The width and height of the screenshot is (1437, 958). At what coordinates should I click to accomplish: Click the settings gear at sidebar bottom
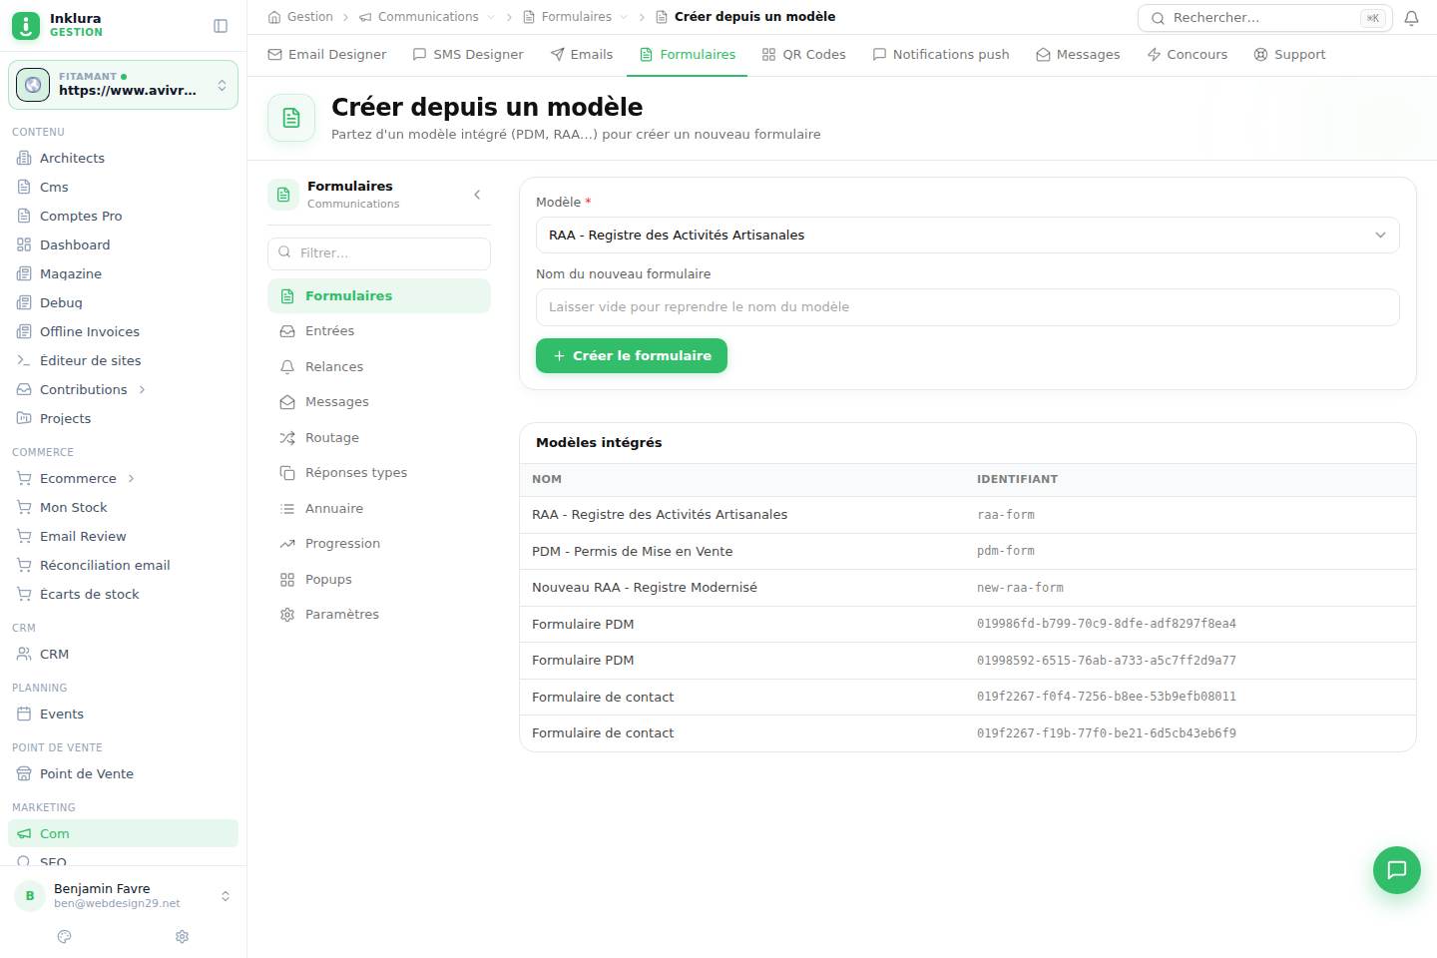(182, 936)
